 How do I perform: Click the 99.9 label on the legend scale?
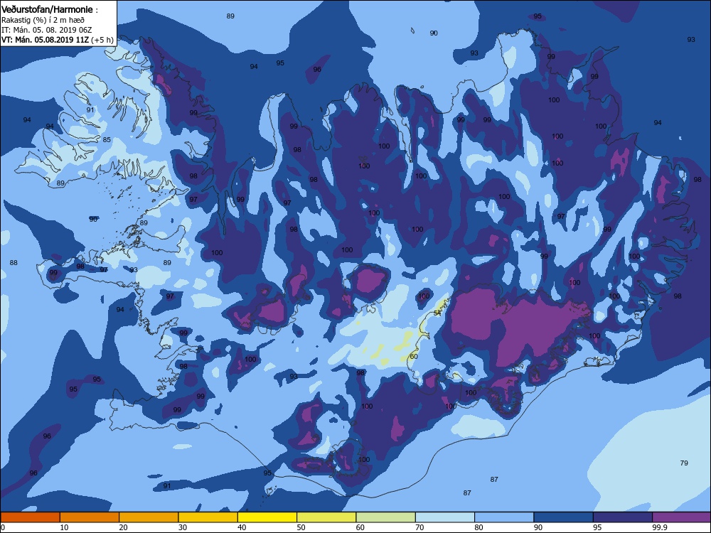coord(658,527)
